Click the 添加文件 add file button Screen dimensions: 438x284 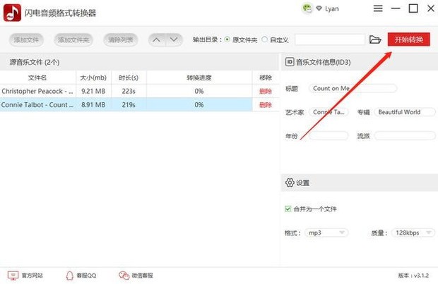point(25,39)
